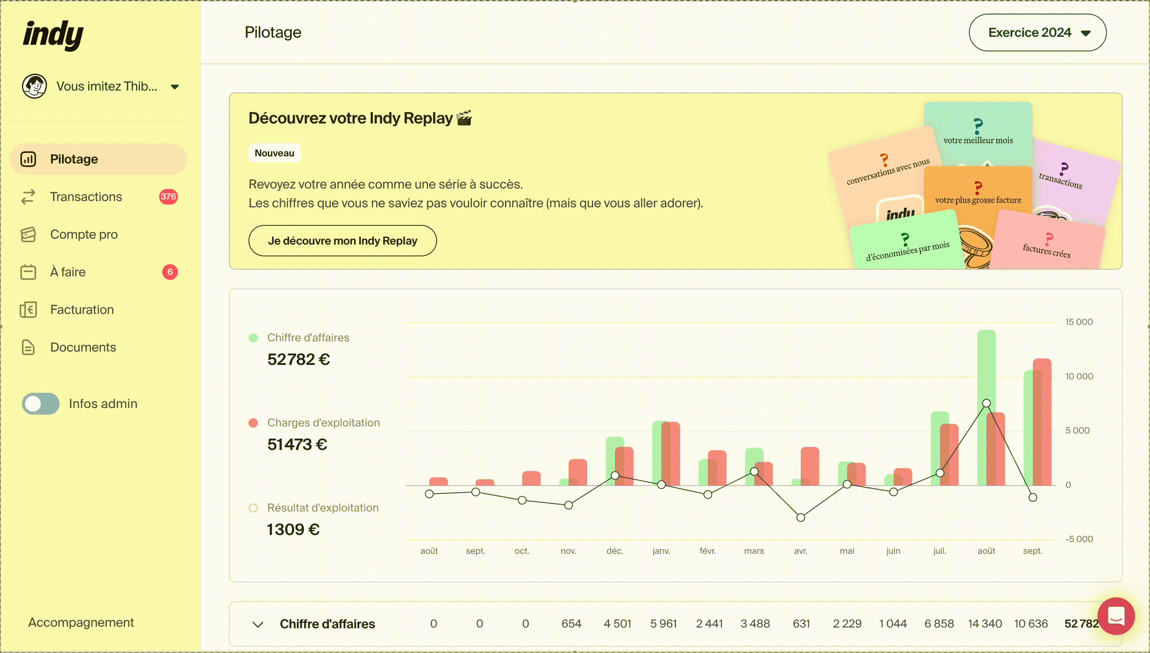Open the red chat support bubble
This screenshot has height=653, width=1150.
point(1116,616)
